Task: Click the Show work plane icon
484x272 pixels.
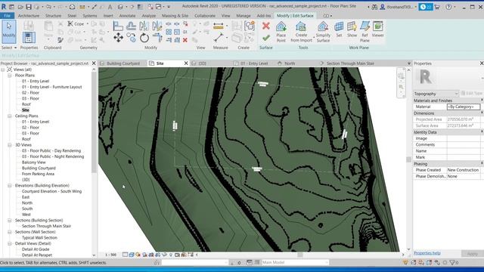Action: (352, 29)
